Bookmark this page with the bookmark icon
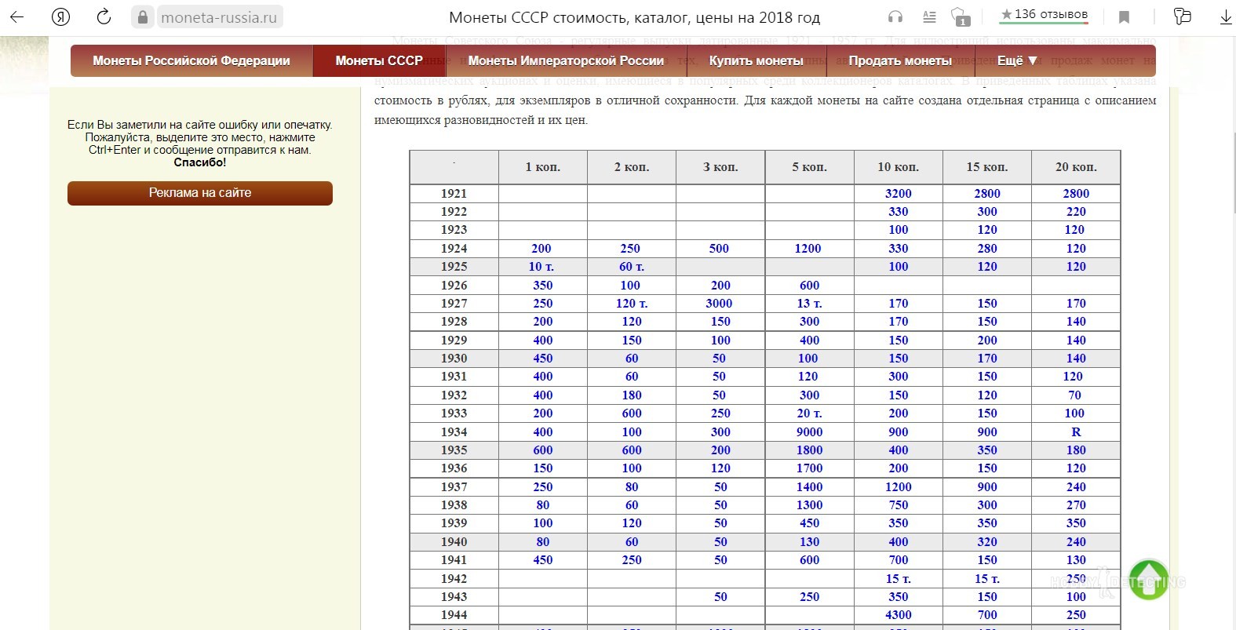This screenshot has width=1236, height=630. tap(1124, 17)
